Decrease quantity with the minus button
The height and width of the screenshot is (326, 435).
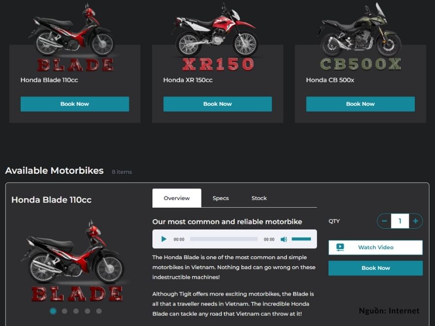(x=384, y=221)
